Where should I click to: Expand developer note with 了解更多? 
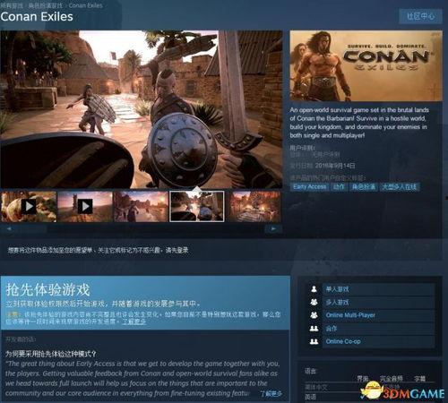click(271, 393)
